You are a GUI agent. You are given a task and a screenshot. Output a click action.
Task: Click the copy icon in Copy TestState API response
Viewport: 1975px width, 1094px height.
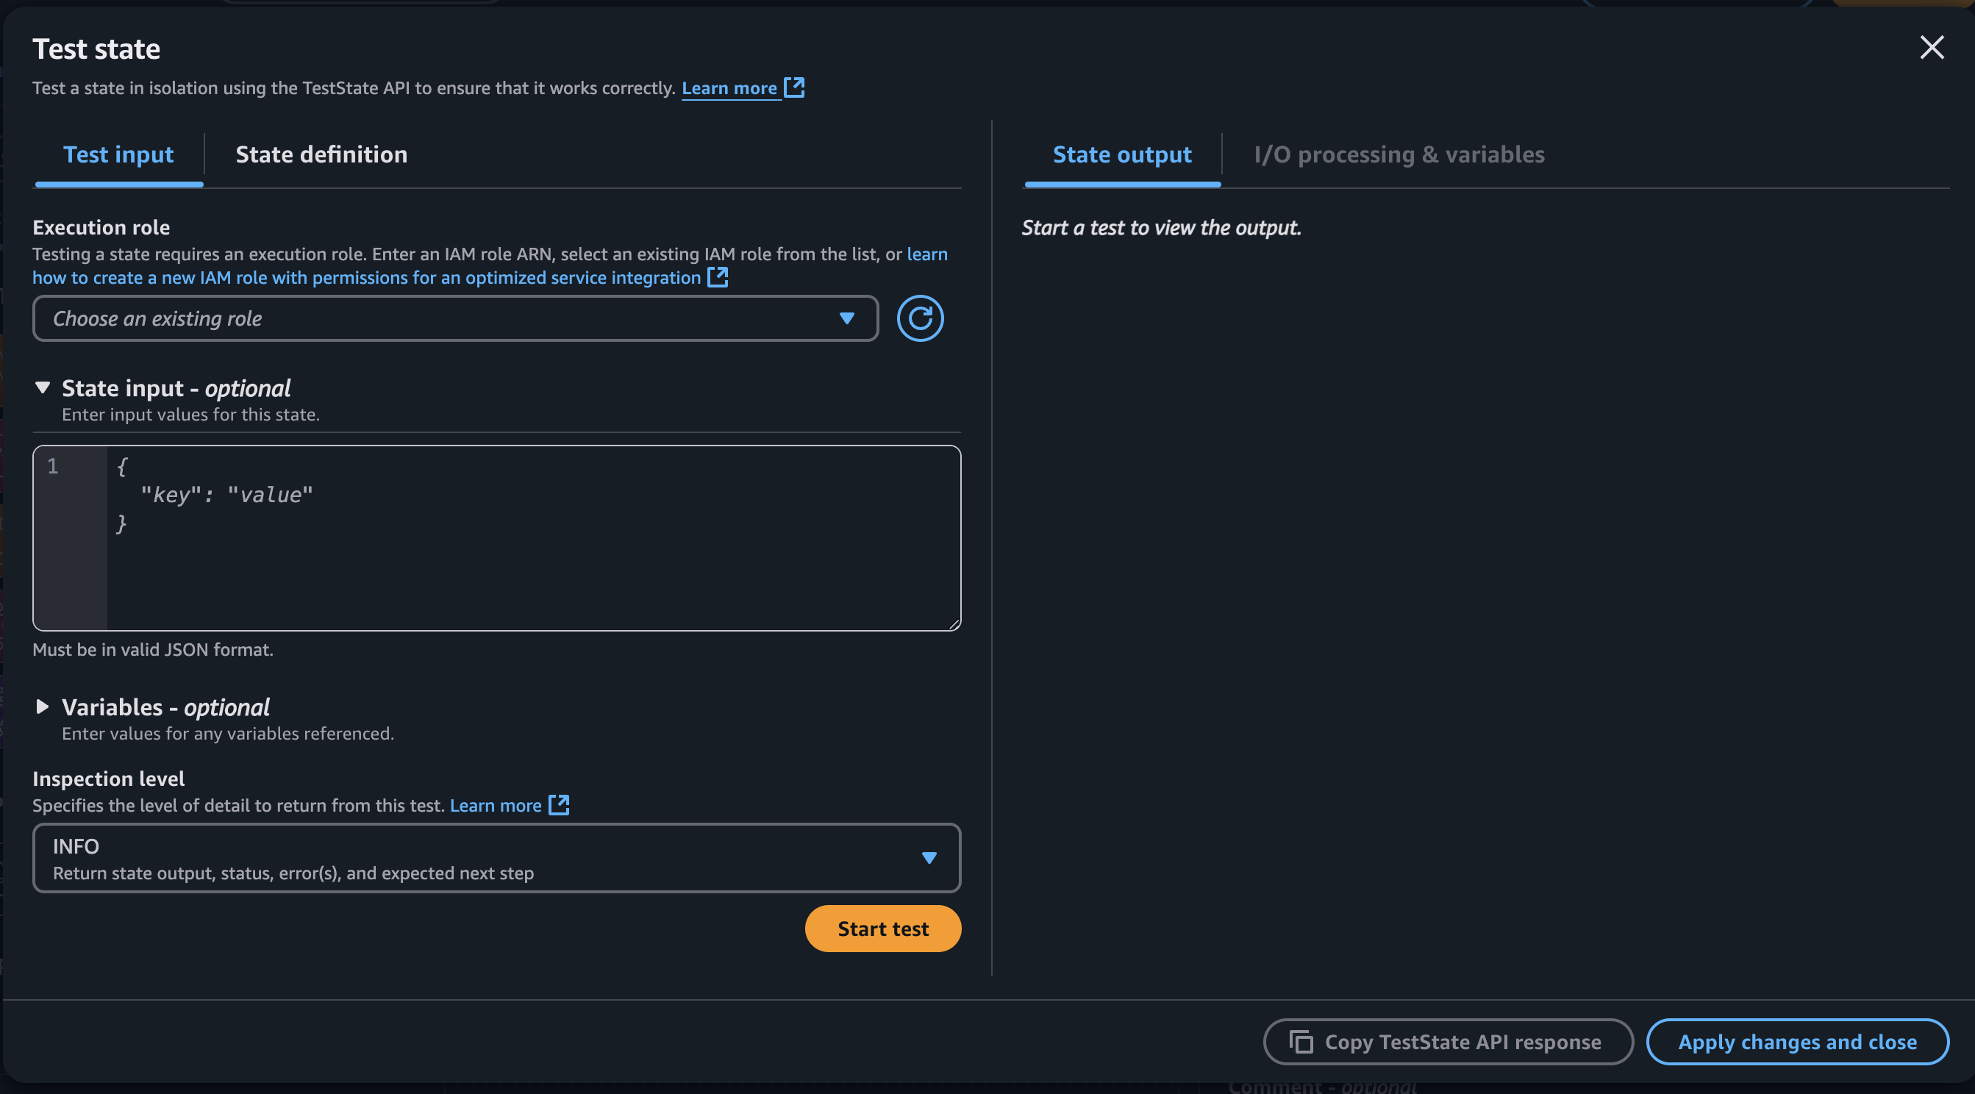tap(1301, 1042)
